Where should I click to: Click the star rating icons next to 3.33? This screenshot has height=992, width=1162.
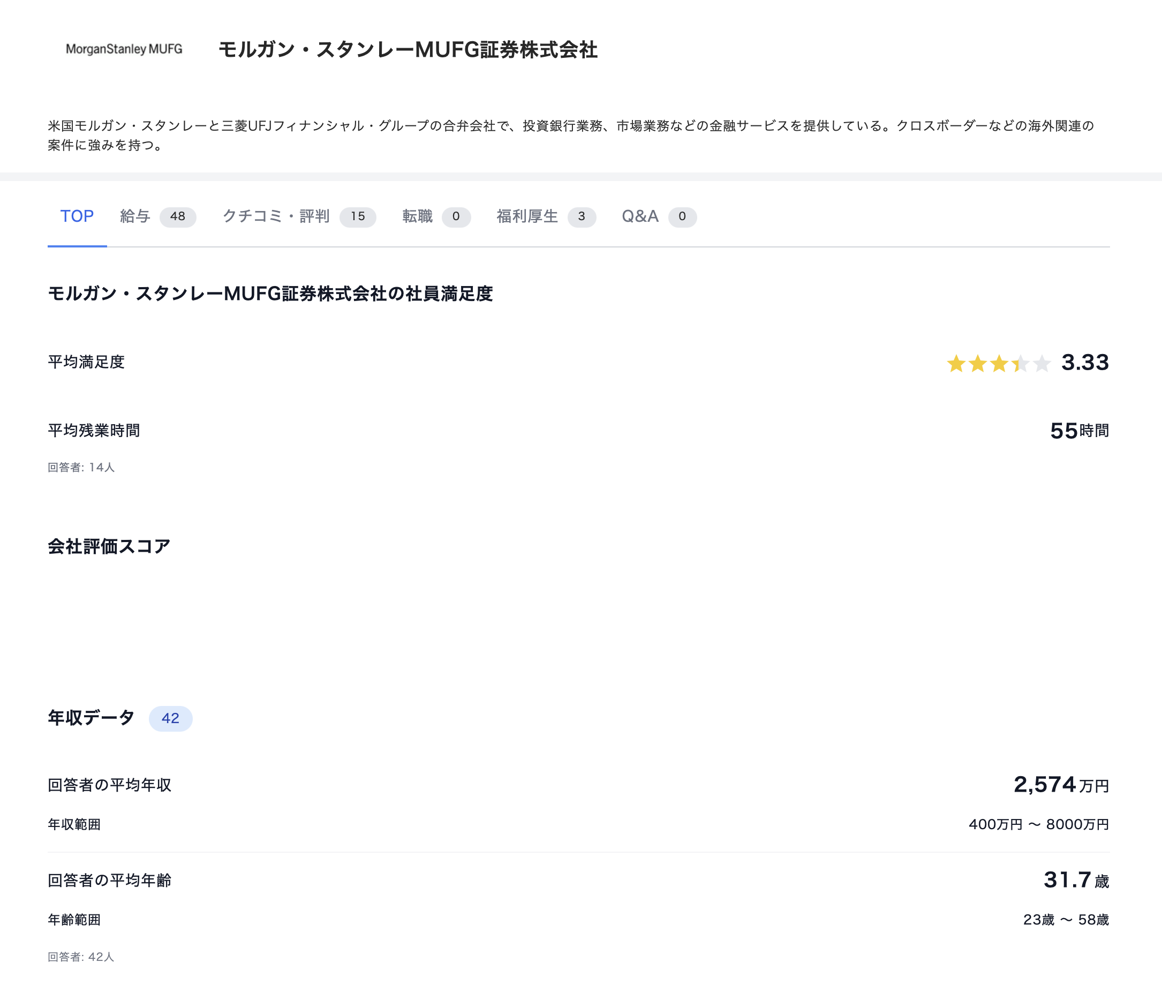click(999, 363)
